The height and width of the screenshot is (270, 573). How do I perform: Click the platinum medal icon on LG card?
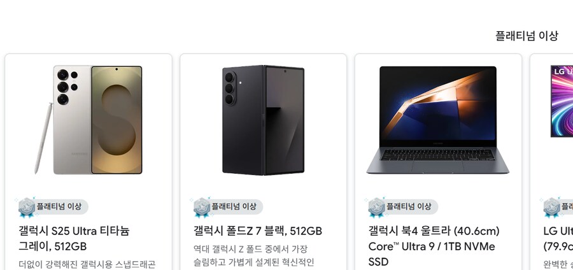pos(551,208)
